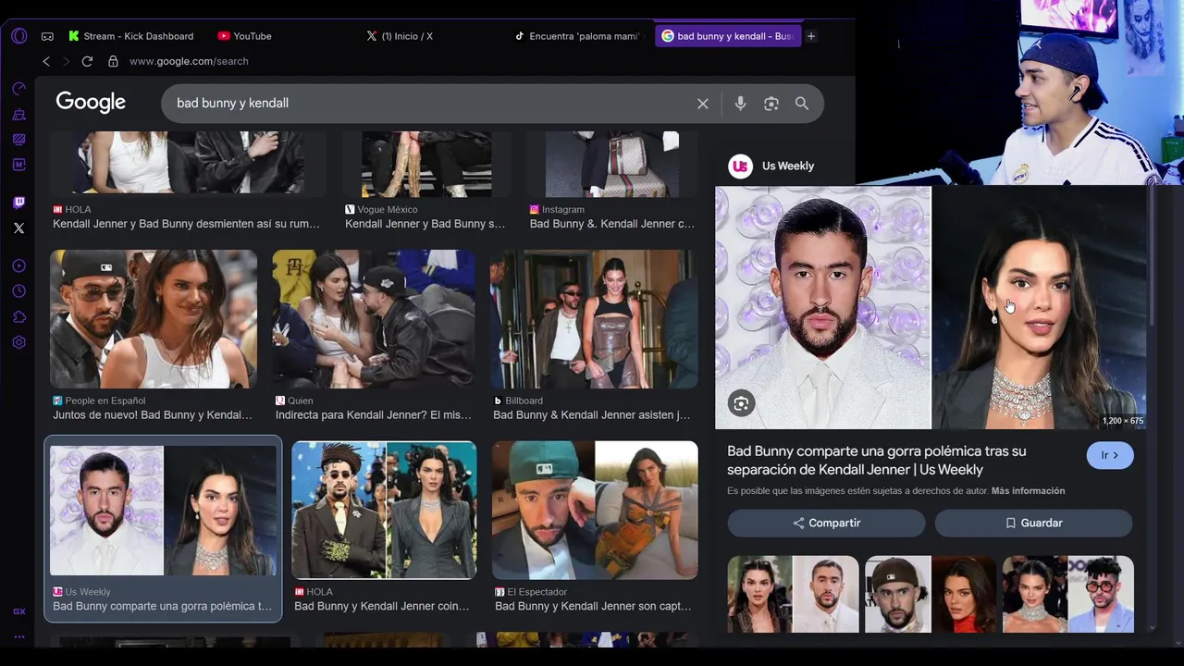Open GX Cleaner broom icon in sidebar
1184x666 pixels.
[18, 115]
